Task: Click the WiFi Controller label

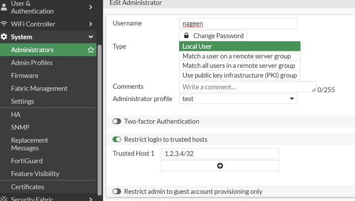Action: (33, 24)
